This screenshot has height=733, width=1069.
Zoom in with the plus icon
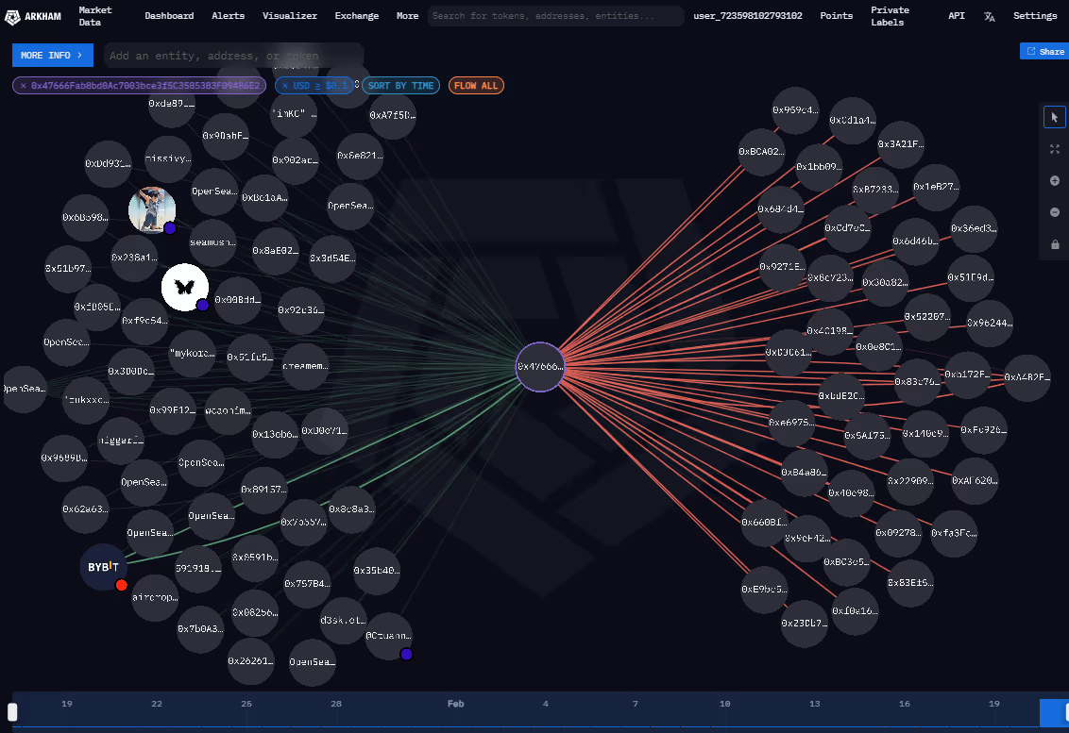[1055, 180]
